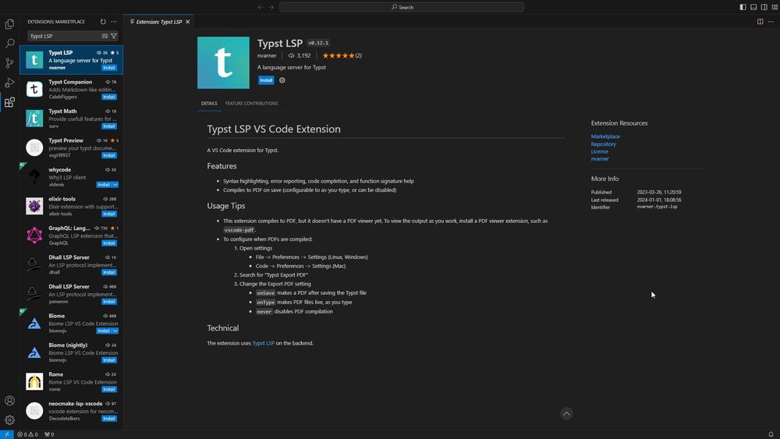
Task: Go back with navigation arrow
Action: coord(261,7)
